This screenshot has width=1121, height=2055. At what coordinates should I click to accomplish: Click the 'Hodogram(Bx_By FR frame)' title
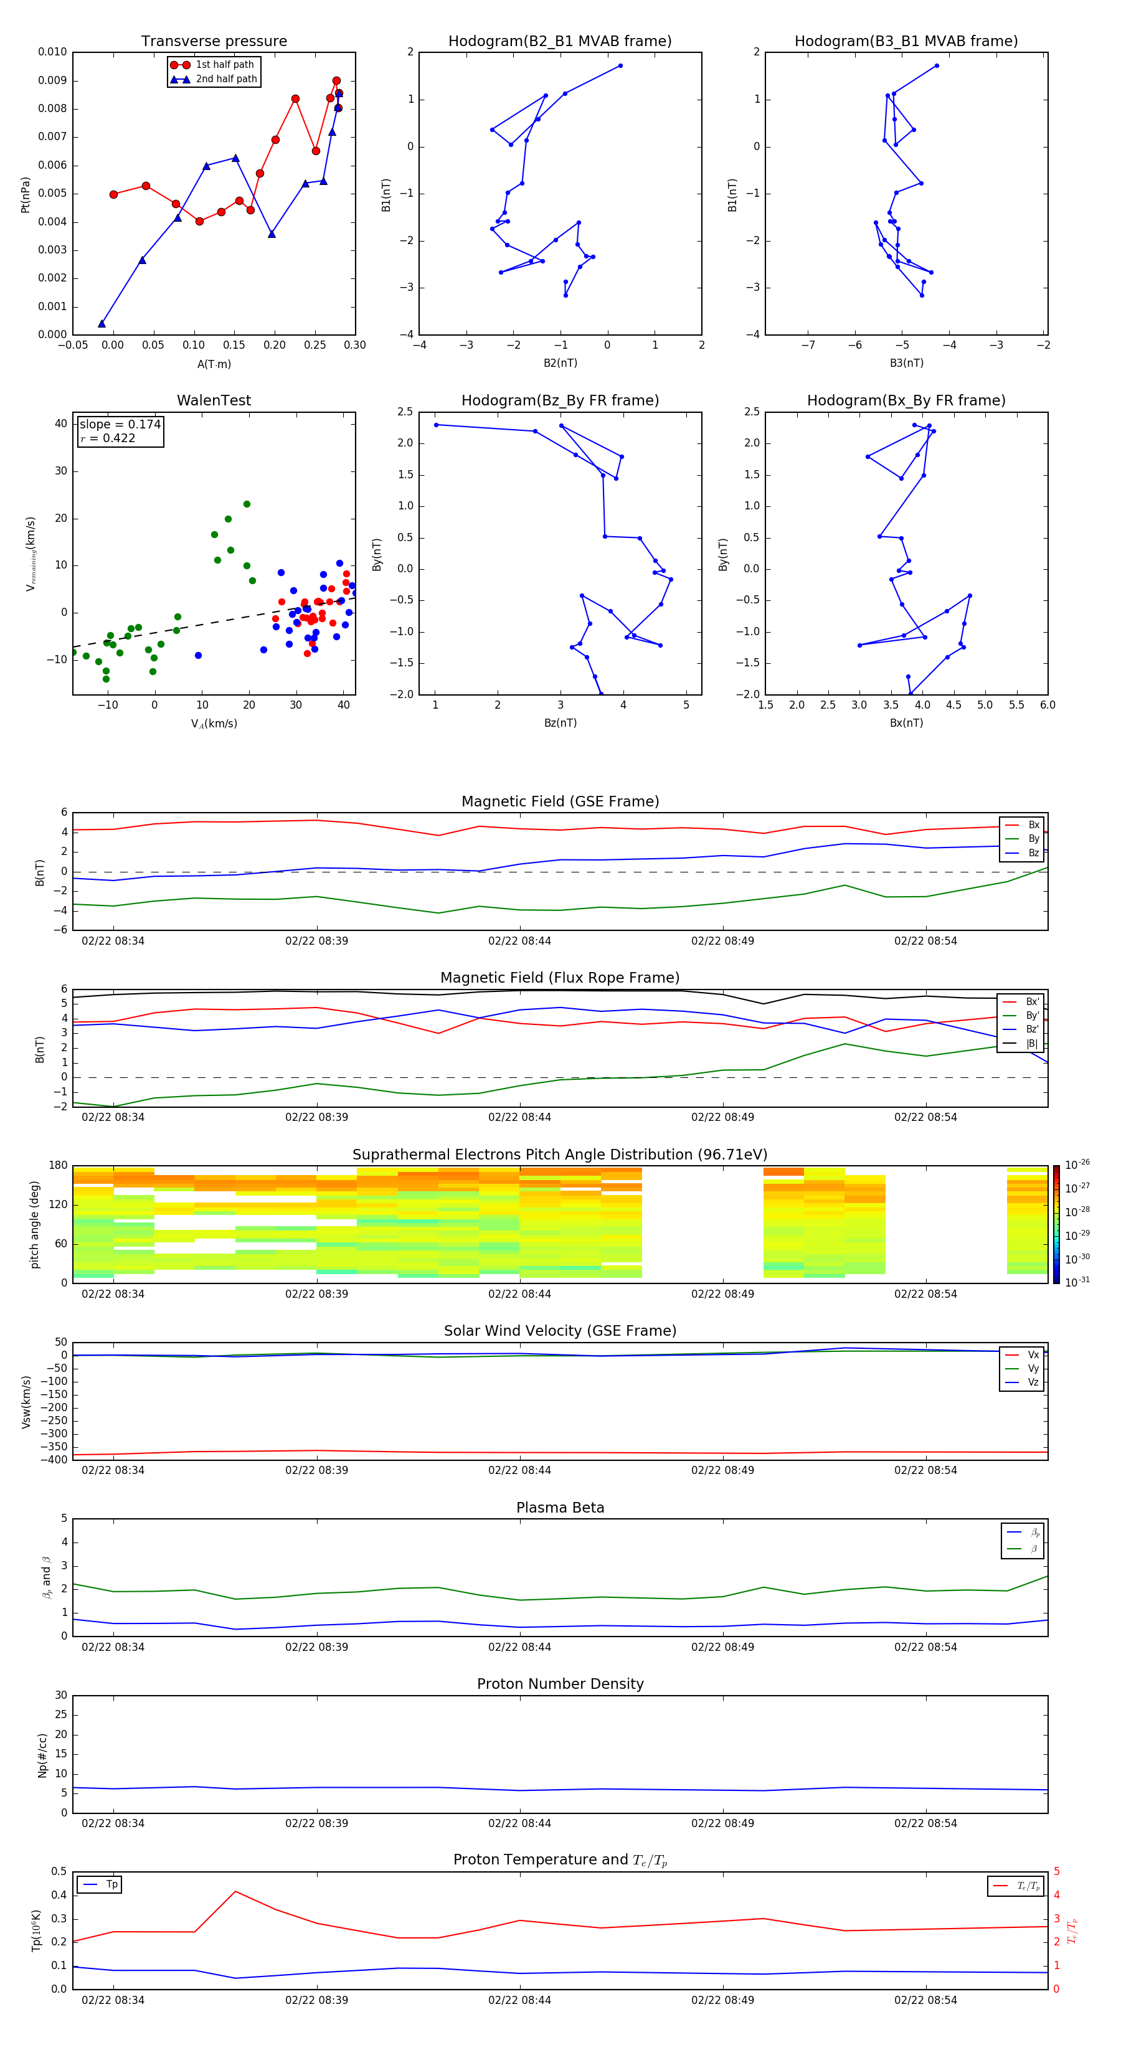906,400
